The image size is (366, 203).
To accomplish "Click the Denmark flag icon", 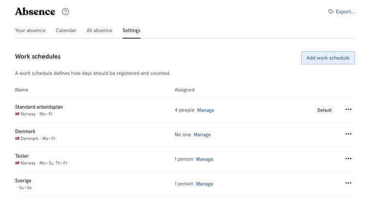I will point(17,139).
